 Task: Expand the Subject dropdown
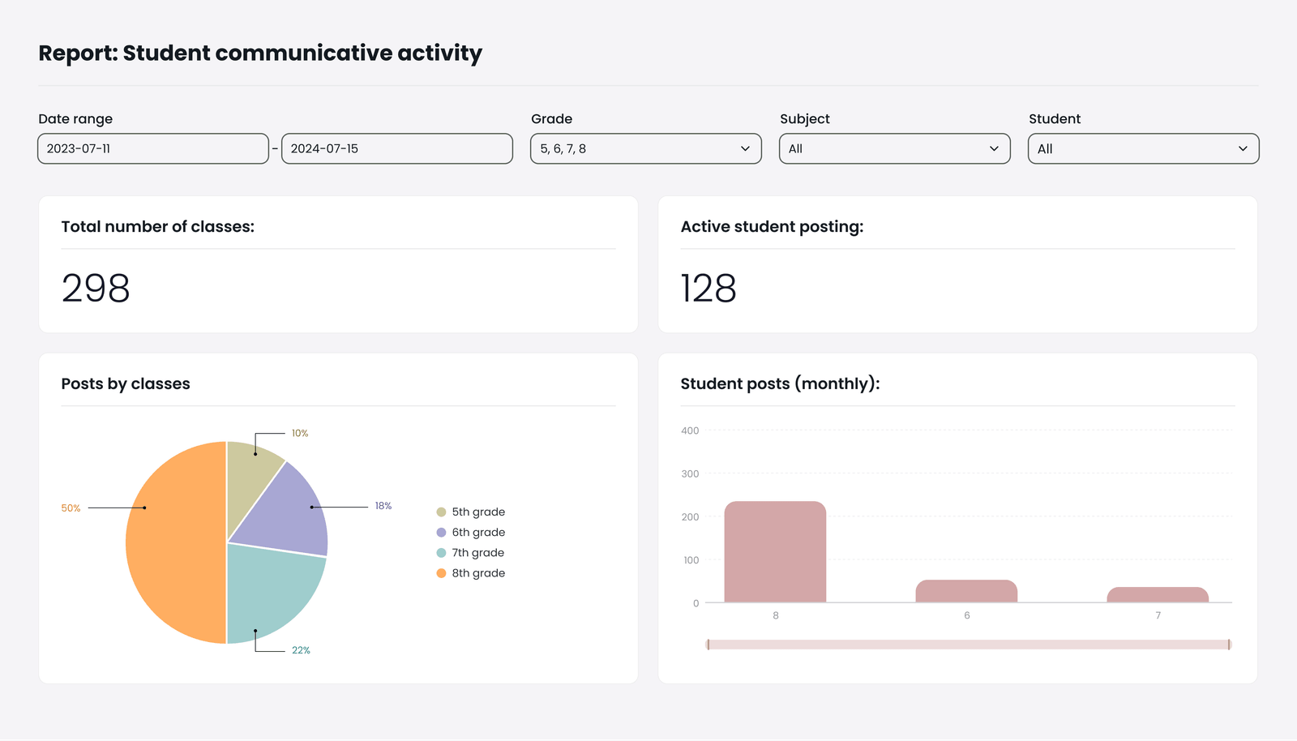[894, 148]
